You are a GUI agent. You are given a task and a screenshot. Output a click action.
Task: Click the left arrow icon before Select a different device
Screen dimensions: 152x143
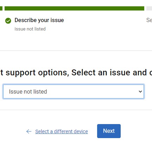point(29,131)
